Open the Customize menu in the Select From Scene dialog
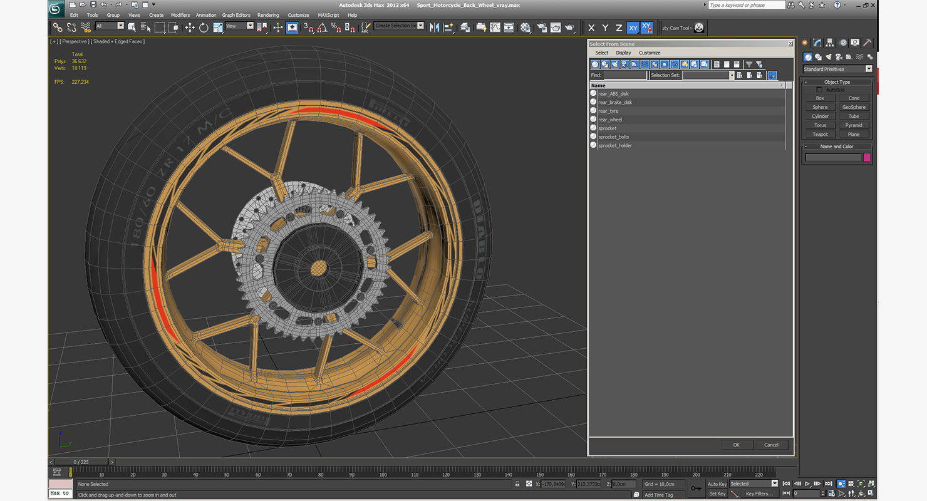Screen dimensions: 927x501 (x=650, y=53)
